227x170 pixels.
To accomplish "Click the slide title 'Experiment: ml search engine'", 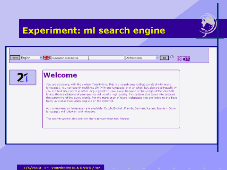I will click(94, 31).
